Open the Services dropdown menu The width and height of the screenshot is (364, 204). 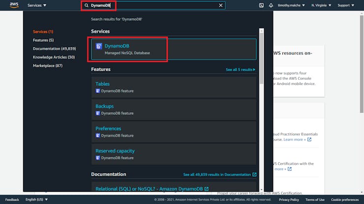[x=37, y=5]
